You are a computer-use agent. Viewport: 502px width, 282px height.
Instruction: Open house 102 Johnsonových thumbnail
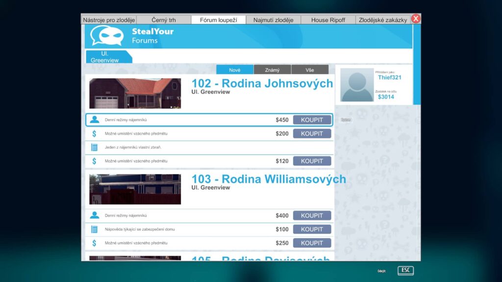(x=135, y=94)
